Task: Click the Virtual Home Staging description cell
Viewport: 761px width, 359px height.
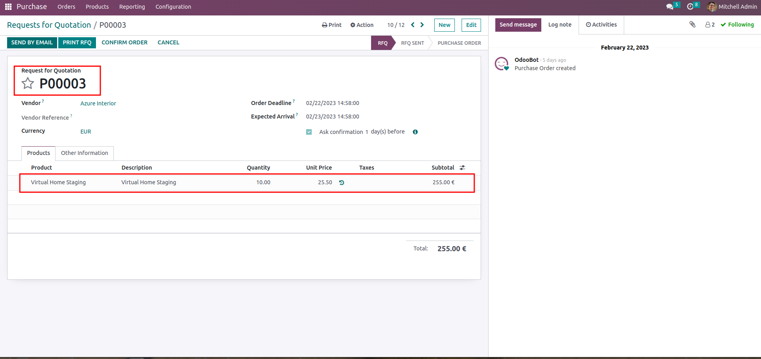Action: [x=149, y=182]
